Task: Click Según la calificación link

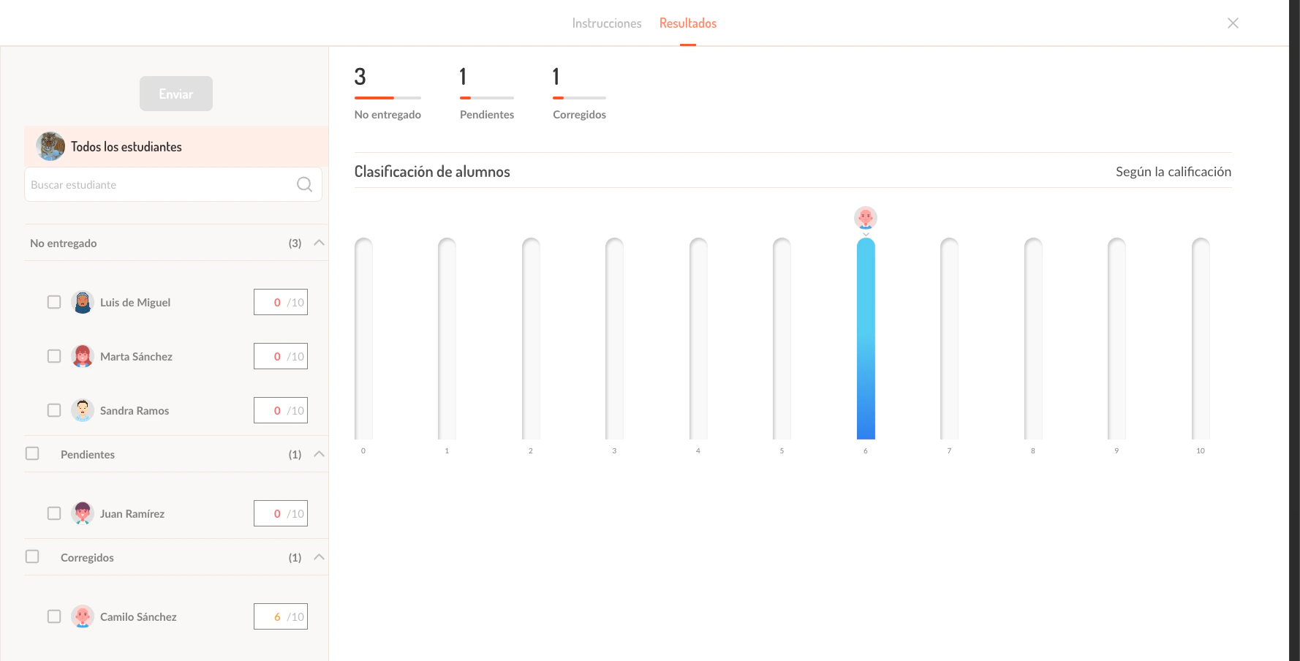Action: pos(1174,171)
